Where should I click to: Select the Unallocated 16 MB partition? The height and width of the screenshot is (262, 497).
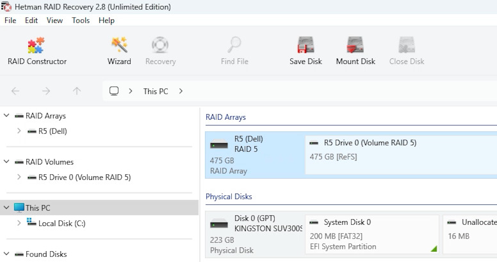(x=470, y=234)
